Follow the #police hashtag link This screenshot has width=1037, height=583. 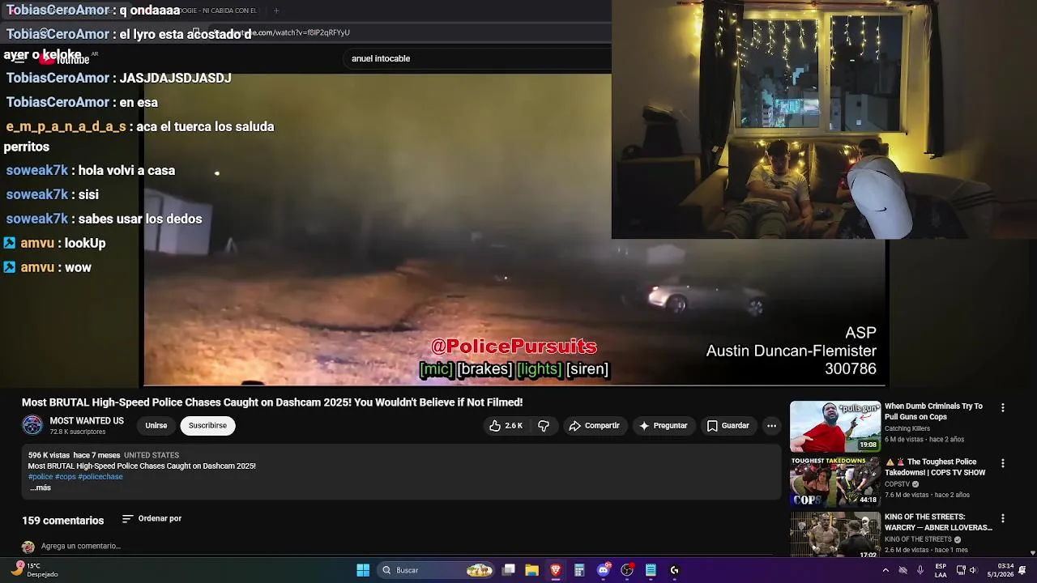pos(41,477)
